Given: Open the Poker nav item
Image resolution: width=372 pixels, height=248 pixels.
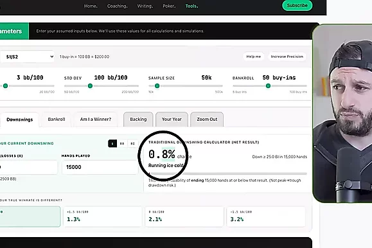Looking at the screenshot, I should (169, 6).
